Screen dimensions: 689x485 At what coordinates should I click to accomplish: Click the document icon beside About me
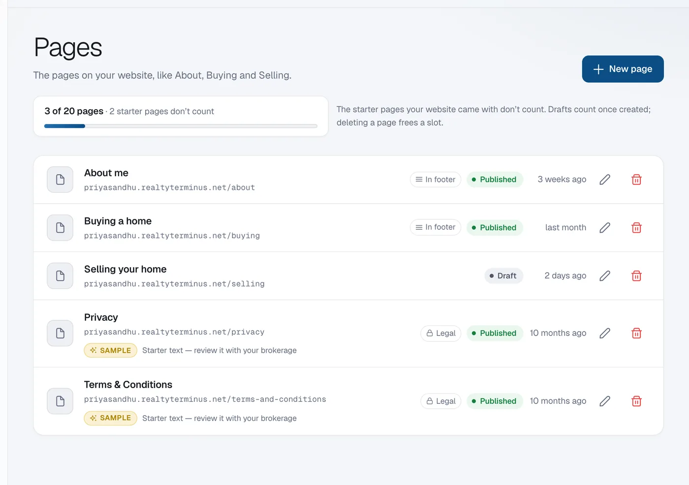coord(60,180)
